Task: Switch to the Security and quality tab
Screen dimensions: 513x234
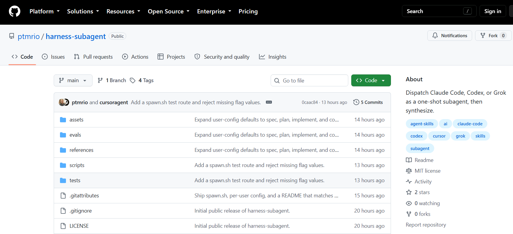Action: point(222,57)
